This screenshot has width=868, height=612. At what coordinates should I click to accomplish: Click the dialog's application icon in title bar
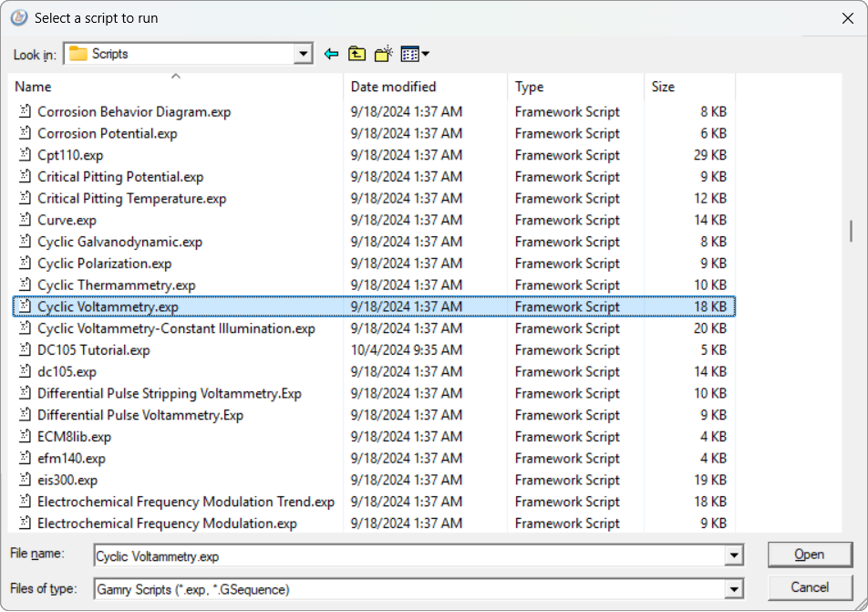[19, 17]
